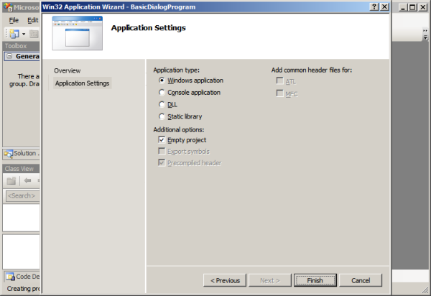
Task: Open the Overview wizard page
Action: pos(68,70)
